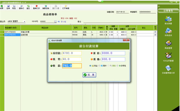180x111 pixels.
Task: Click the 重打小票 reprint receipt icon
Action: click(56, 7)
